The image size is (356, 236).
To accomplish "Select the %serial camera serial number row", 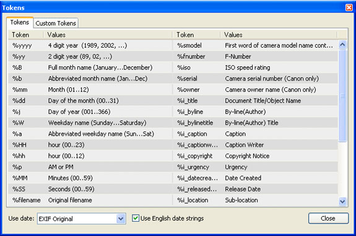I will click(x=255, y=79).
